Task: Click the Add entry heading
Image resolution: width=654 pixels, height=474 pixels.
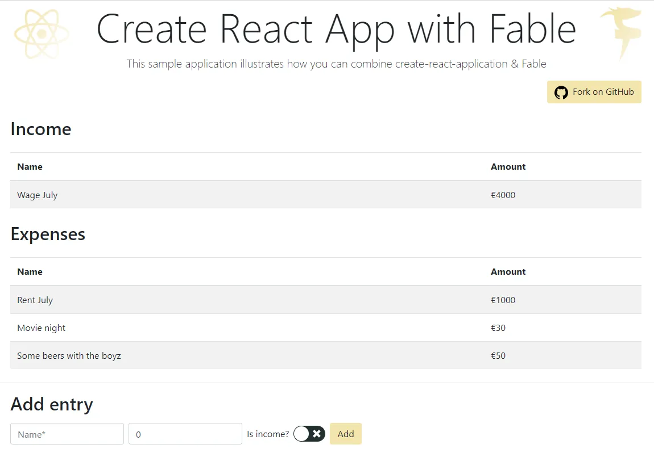Action: [52, 404]
